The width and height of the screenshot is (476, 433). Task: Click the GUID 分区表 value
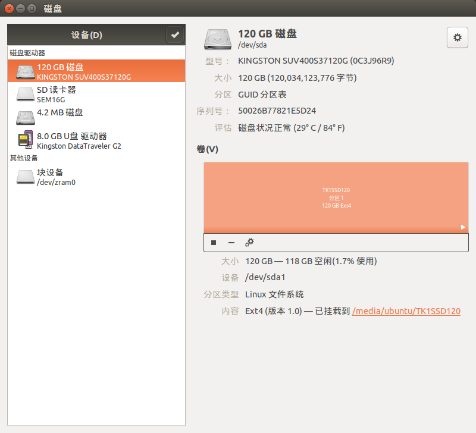click(x=262, y=95)
